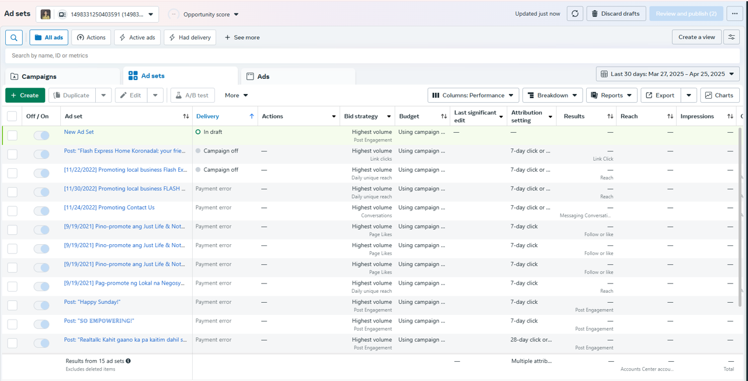Check the box for "Happy Sunday!" post
The width and height of the screenshot is (748, 381).
pyautogui.click(x=12, y=306)
